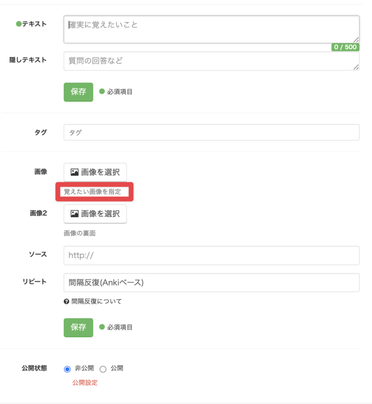Open the 公開設定 link
Viewport: 372px width, 404px height.
click(85, 383)
